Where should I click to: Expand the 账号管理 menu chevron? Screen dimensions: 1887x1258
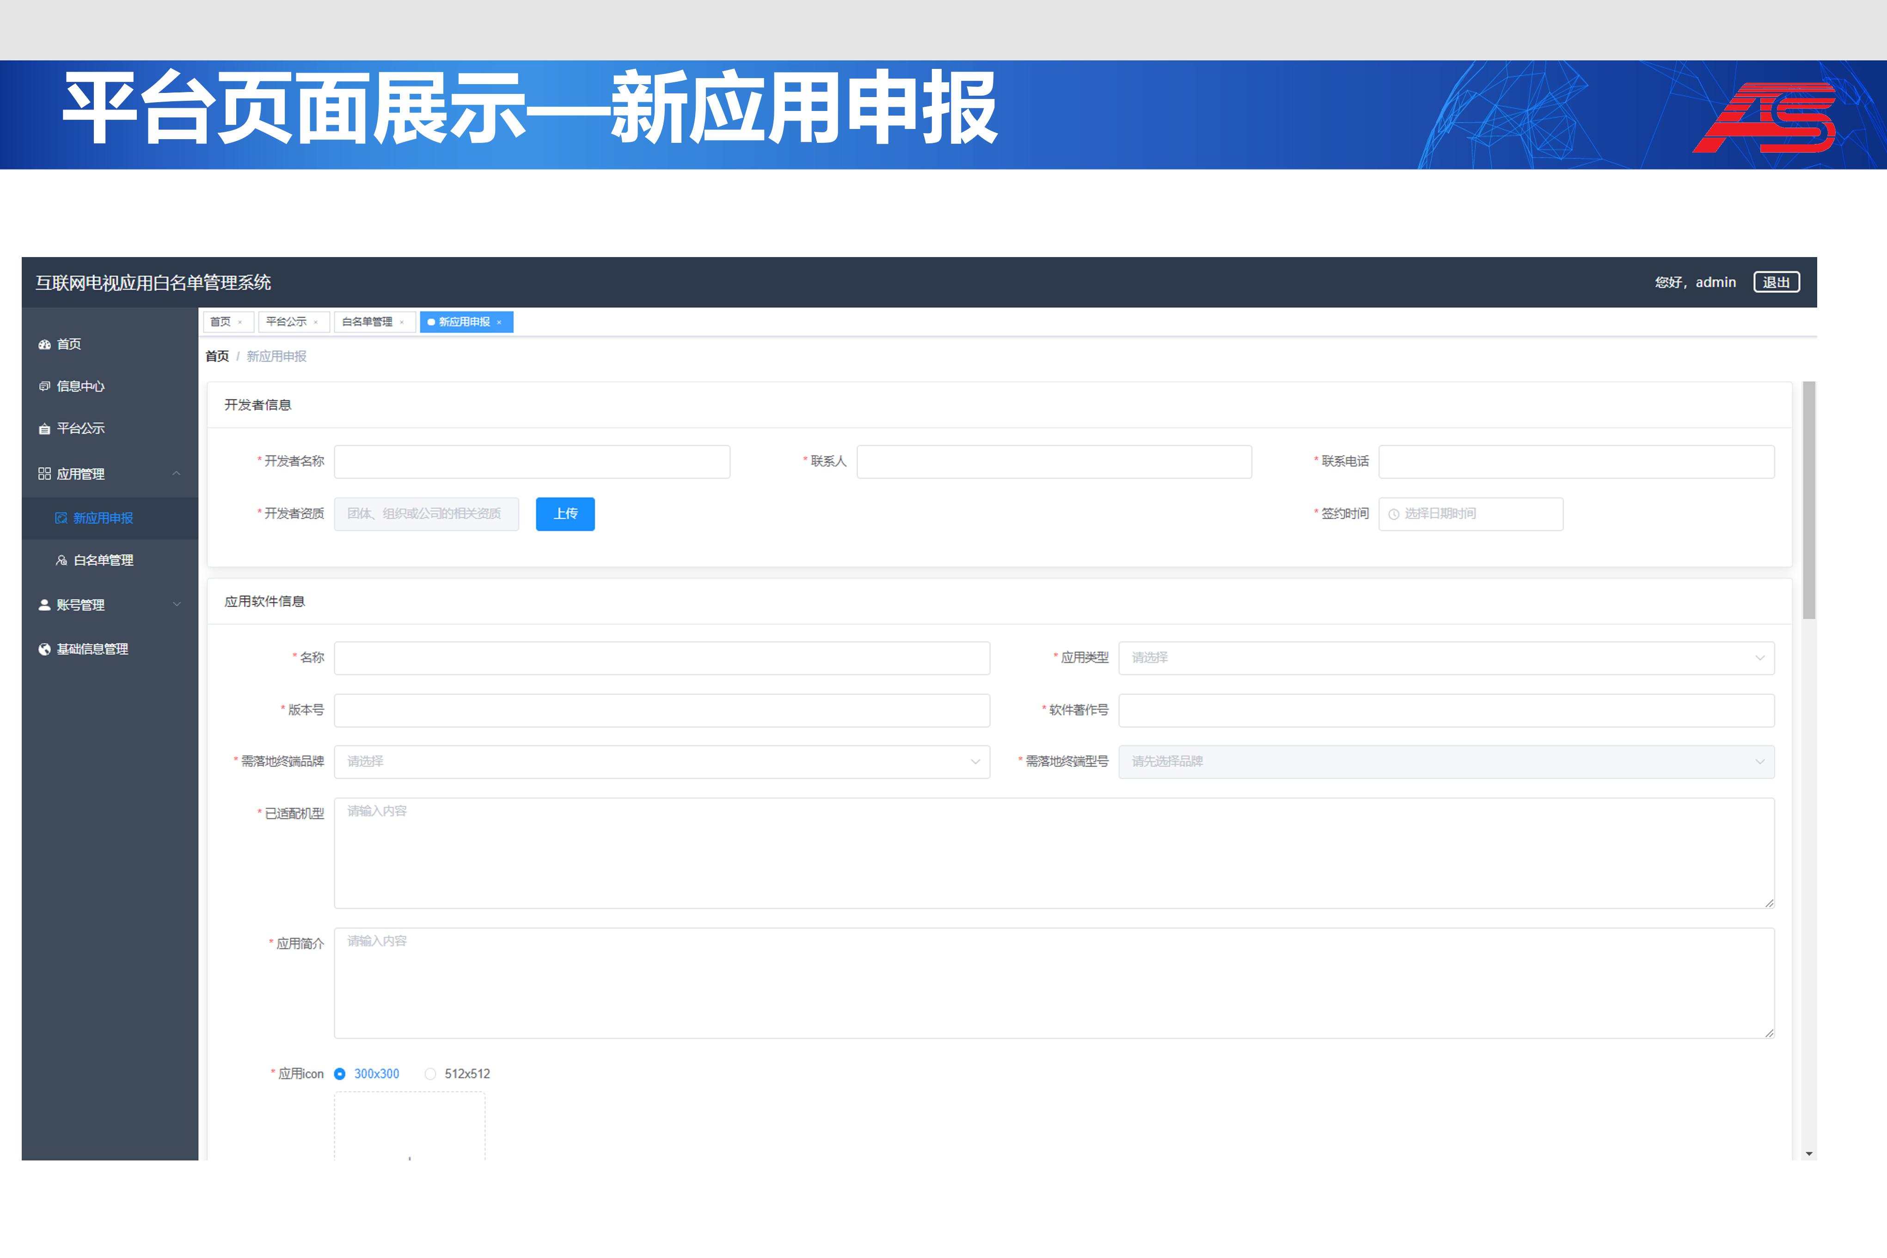click(x=177, y=604)
